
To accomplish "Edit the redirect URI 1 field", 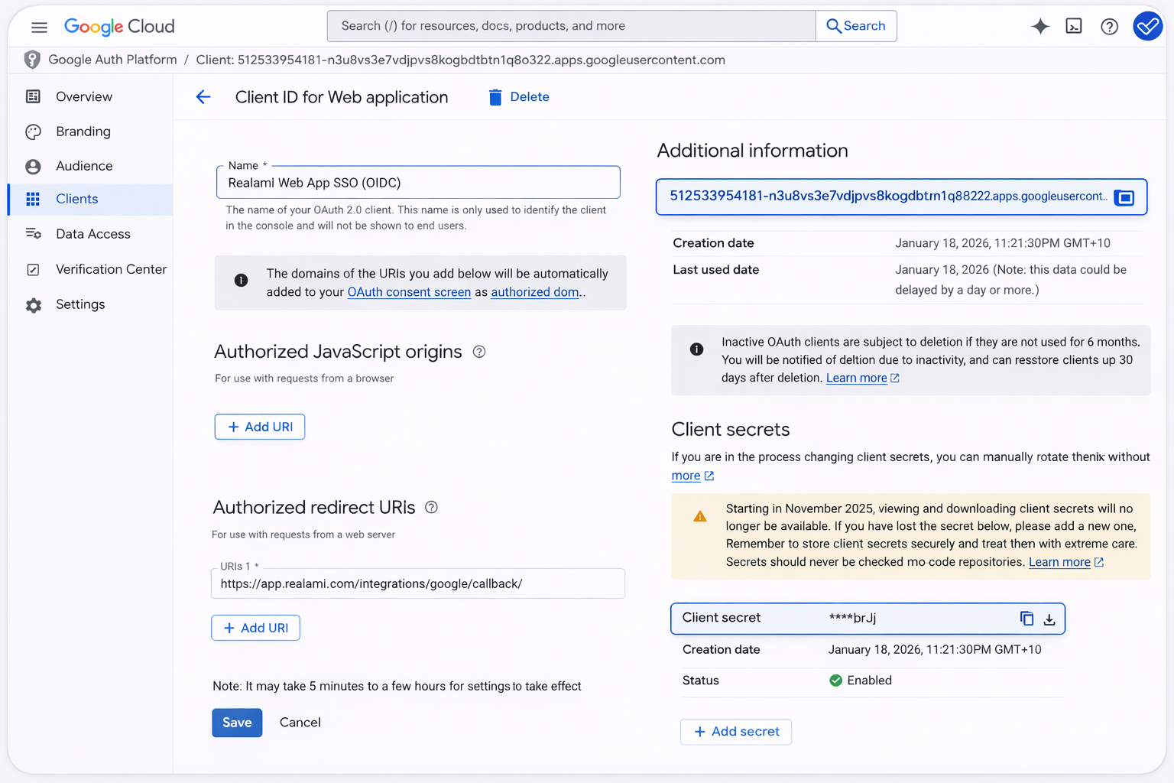I will coord(417,584).
